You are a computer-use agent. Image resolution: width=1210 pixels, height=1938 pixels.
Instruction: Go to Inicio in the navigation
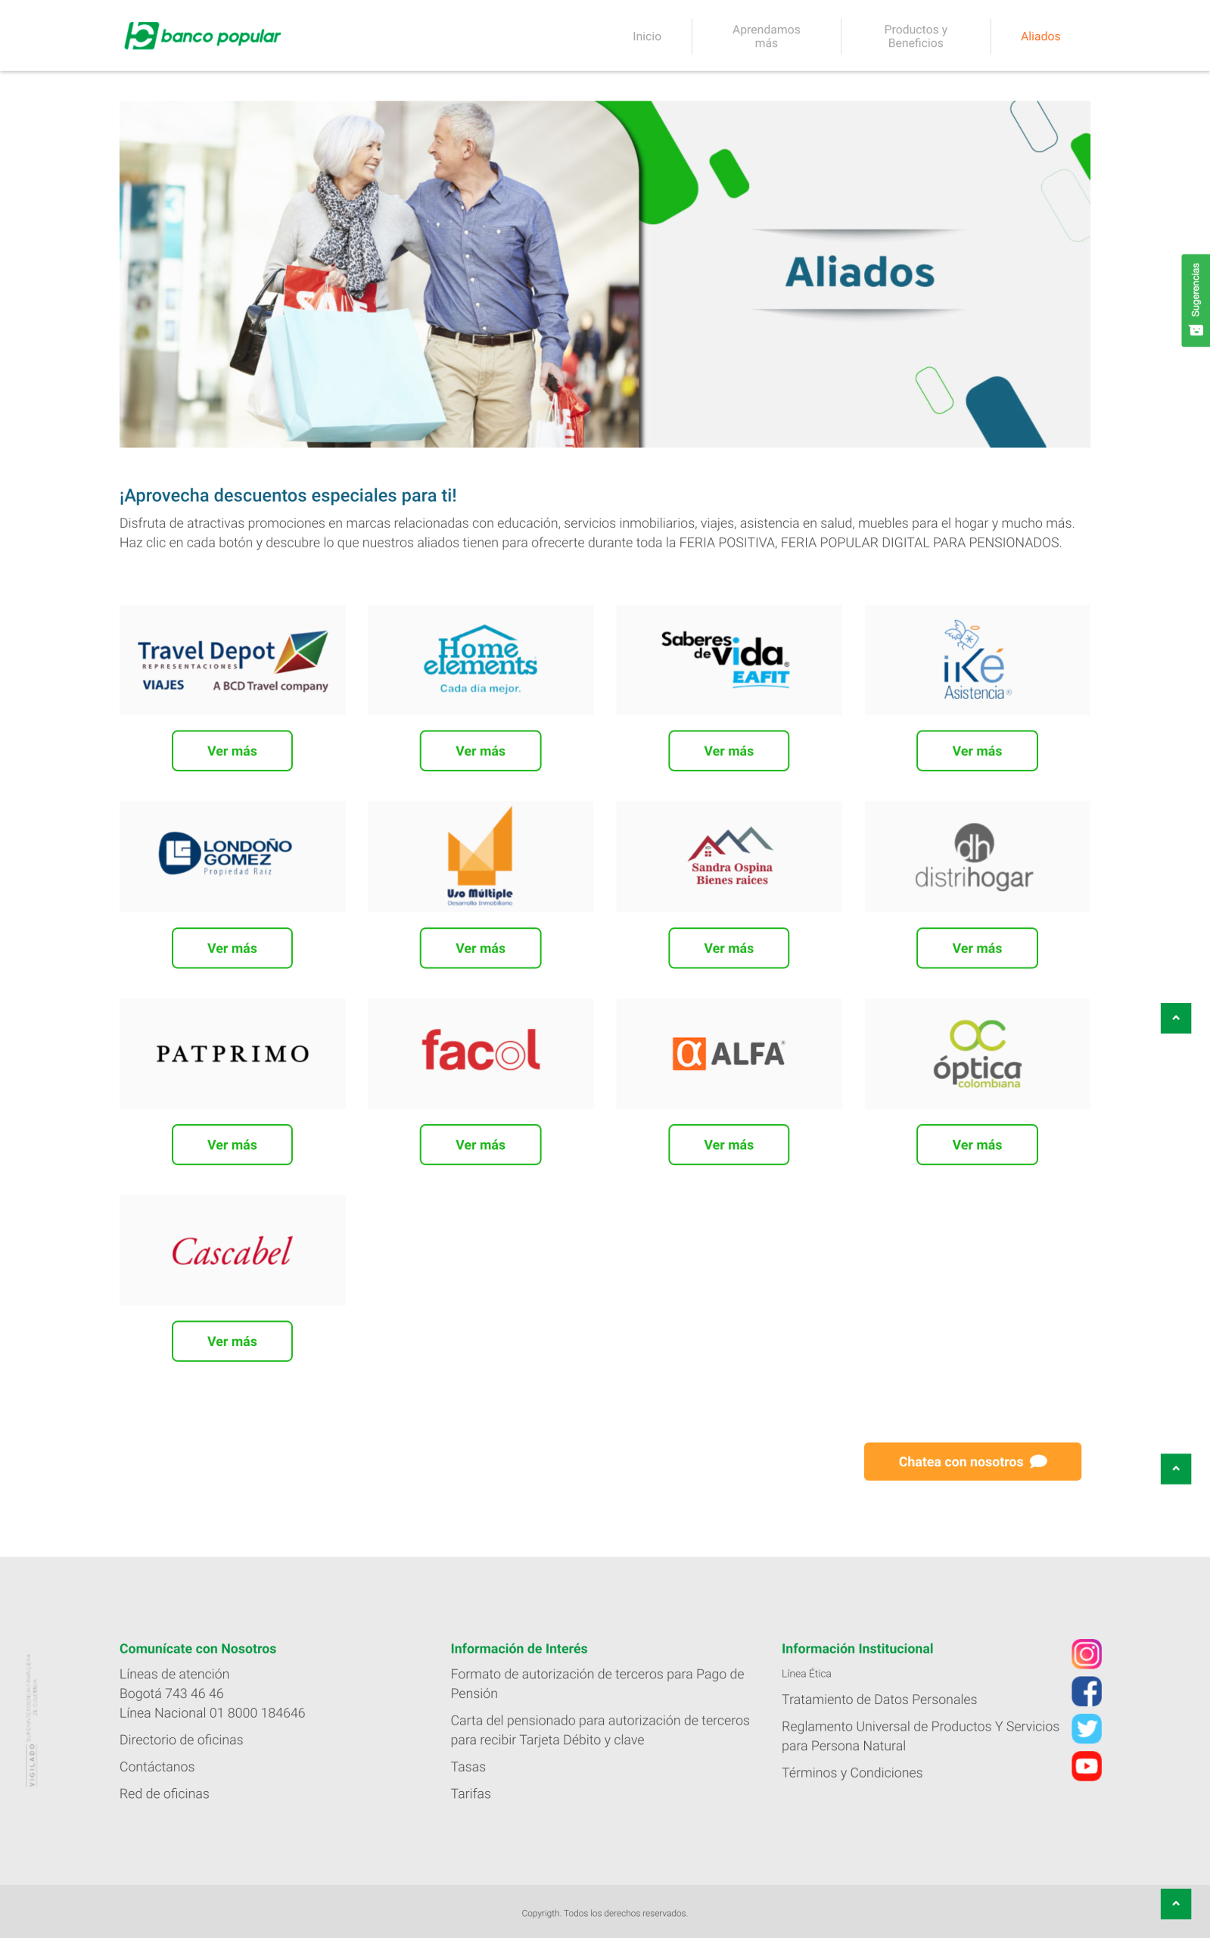coord(646,36)
